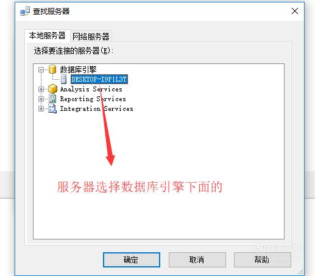Click the Analysis Services cube icon
315x276 pixels.
click(x=52, y=89)
